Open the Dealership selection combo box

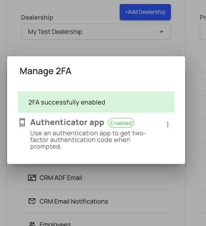tap(96, 32)
